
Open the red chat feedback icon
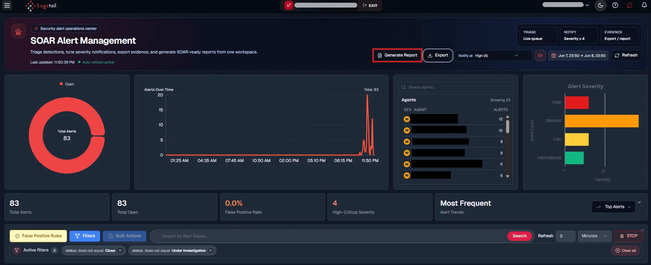(x=629, y=5)
